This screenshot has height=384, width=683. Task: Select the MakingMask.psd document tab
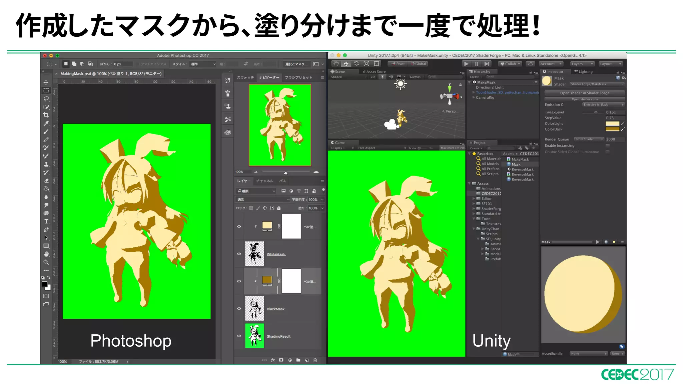111,74
